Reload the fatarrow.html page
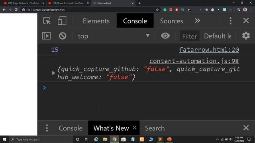The width and height of the screenshot is (255, 143). pyautogui.click(x=16, y=10)
